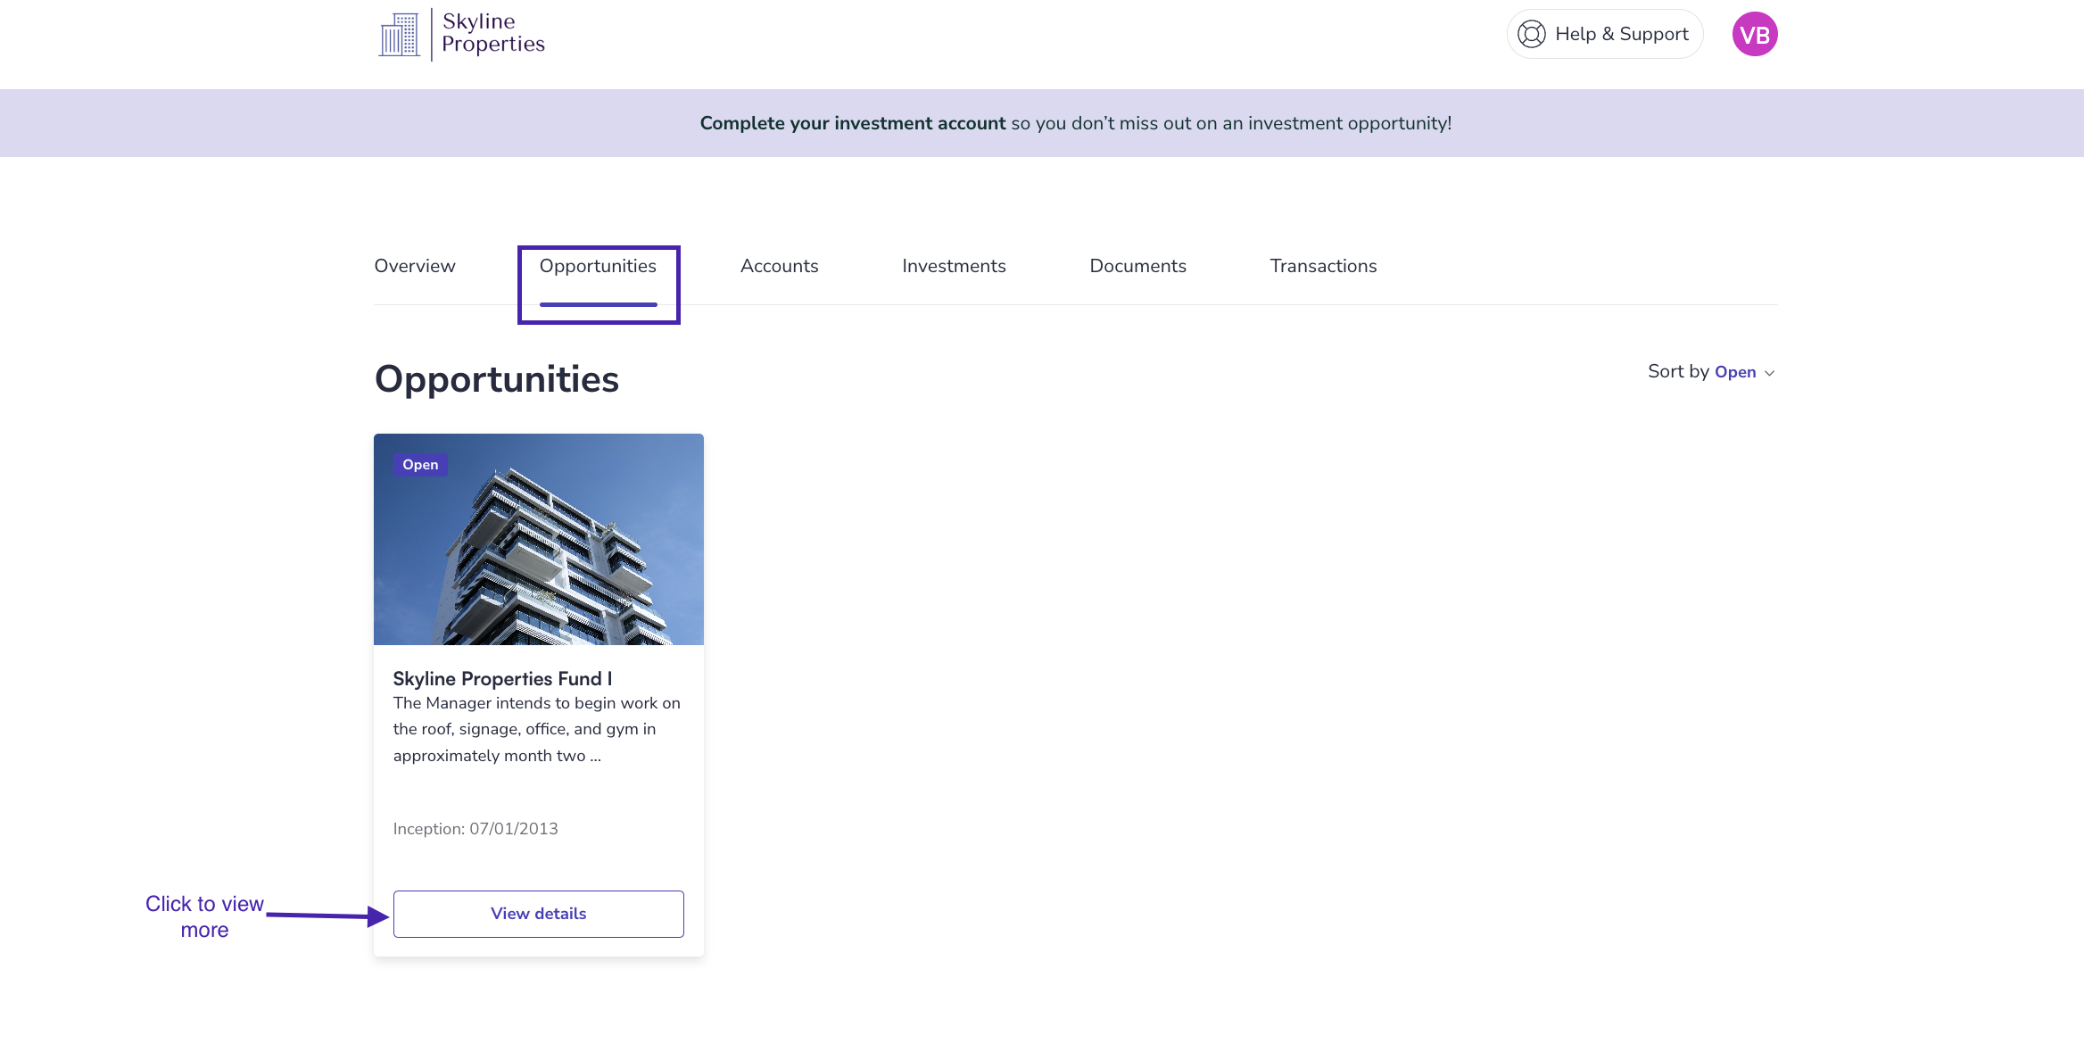Click the Open status badge on the card
This screenshot has width=2084, height=1044.
point(420,465)
